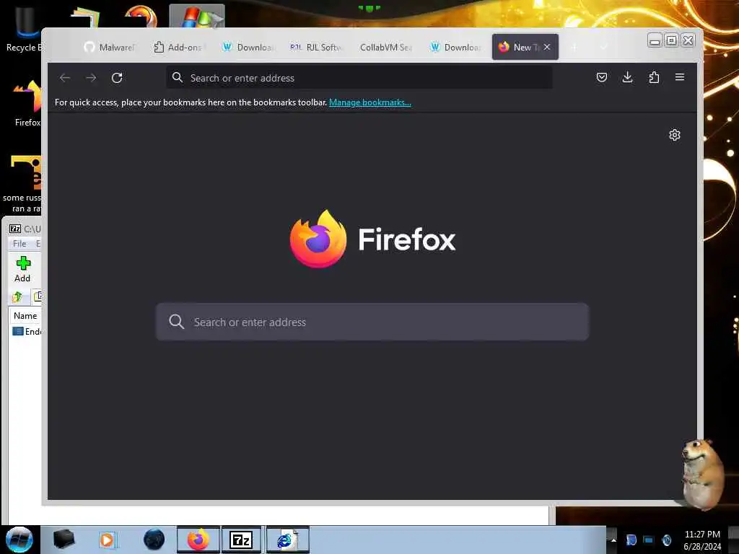Click the Name column header in 7-Zip
The width and height of the screenshot is (739, 554).
25,316
